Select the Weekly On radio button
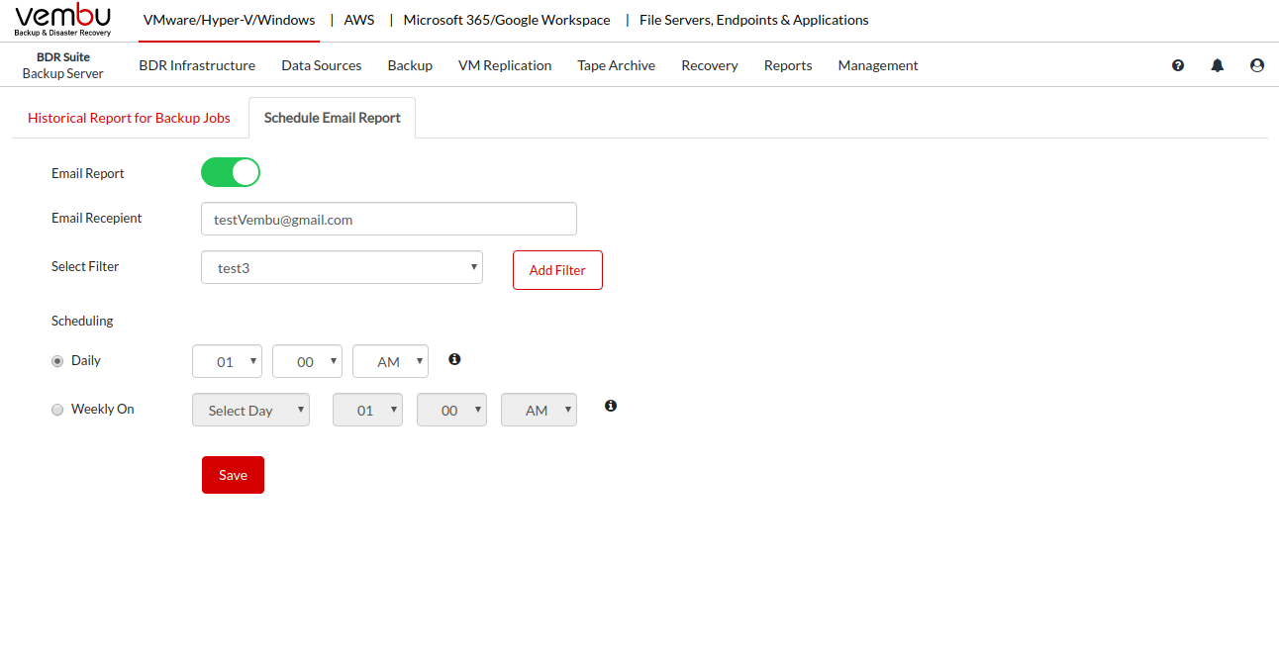The image size is (1279, 656). tap(57, 410)
